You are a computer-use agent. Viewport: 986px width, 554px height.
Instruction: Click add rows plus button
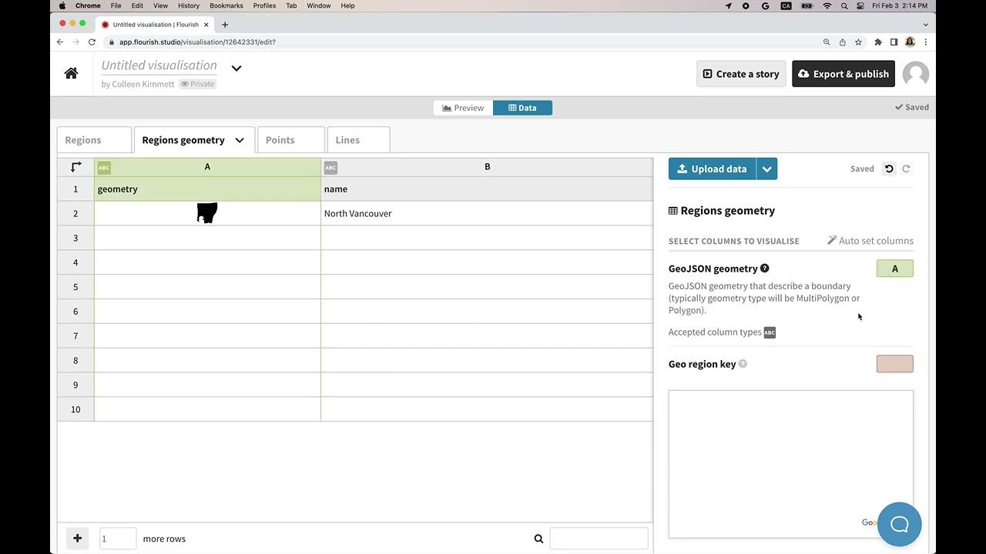(x=77, y=539)
